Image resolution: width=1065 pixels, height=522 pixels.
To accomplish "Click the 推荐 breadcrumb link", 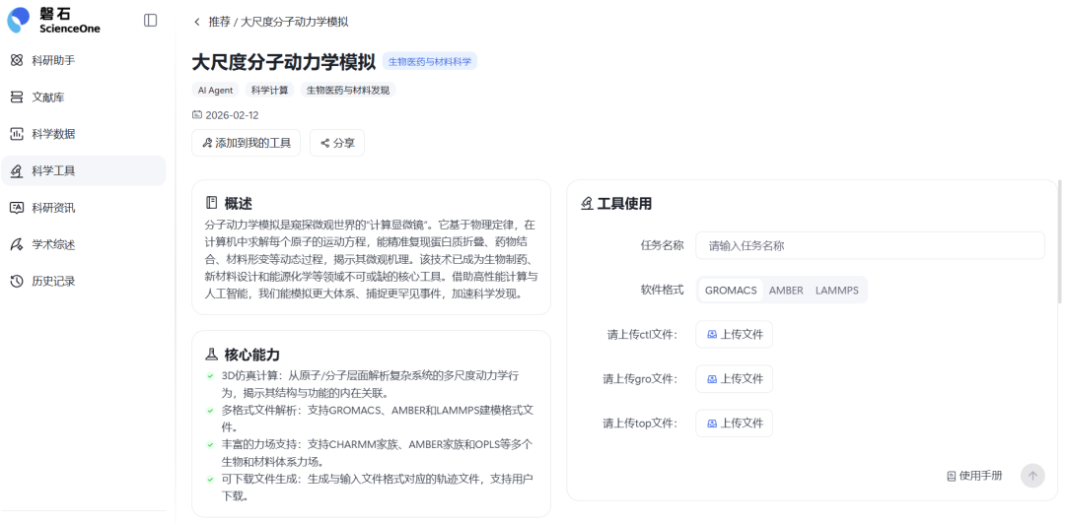I will (x=219, y=22).
